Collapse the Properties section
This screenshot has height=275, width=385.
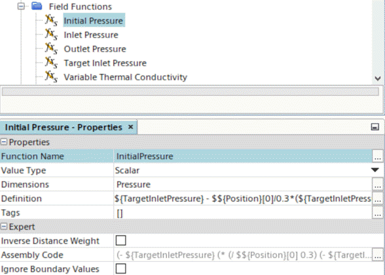4,142
